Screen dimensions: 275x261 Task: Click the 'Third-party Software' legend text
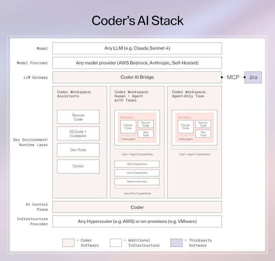(x=200, y=243)
